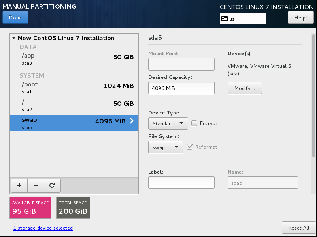The image size is (317, 237).
Task: Click the keyboard layout icon next to us
Action: coord(225,19)
